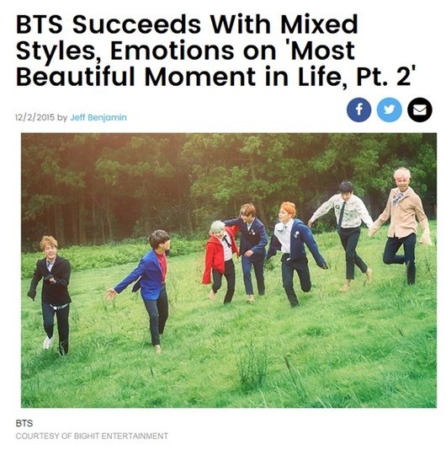Share the article on Facebook
This screenshot has width=446, height=450.
pyautogui.click(x=358, y=110)
